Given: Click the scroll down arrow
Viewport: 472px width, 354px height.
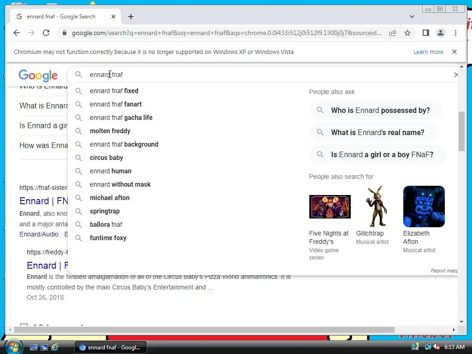Looking at the screenshot, I should (x=462, y=322).
